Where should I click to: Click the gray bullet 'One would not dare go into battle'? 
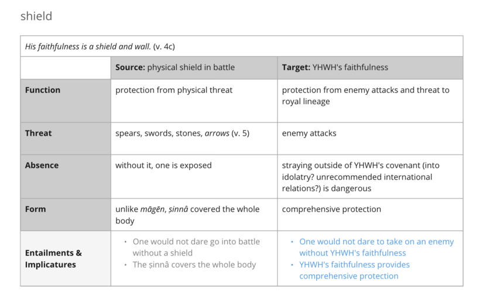pyautogui.click(x=196, y=247)
